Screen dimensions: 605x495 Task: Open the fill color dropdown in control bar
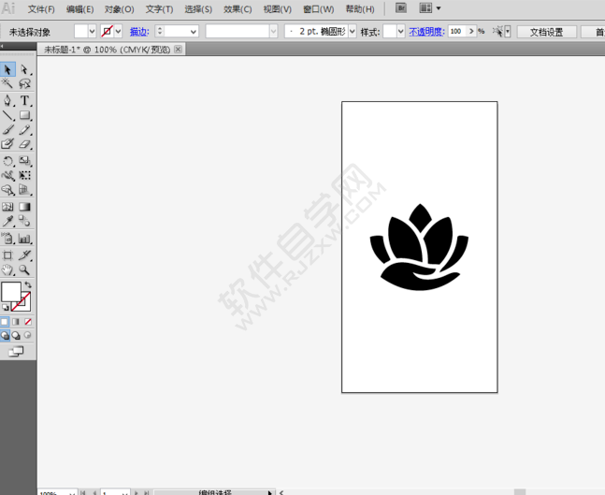[92, 31]
